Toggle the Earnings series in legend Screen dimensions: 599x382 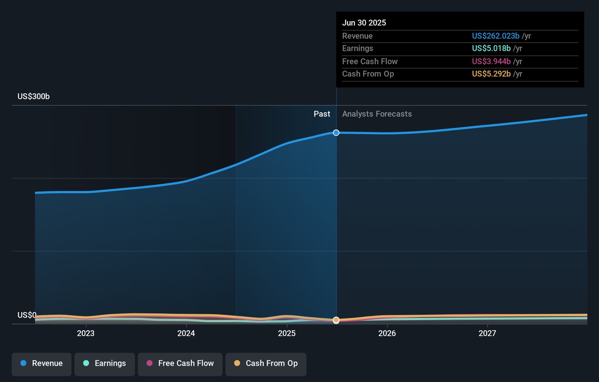point(104,364)
